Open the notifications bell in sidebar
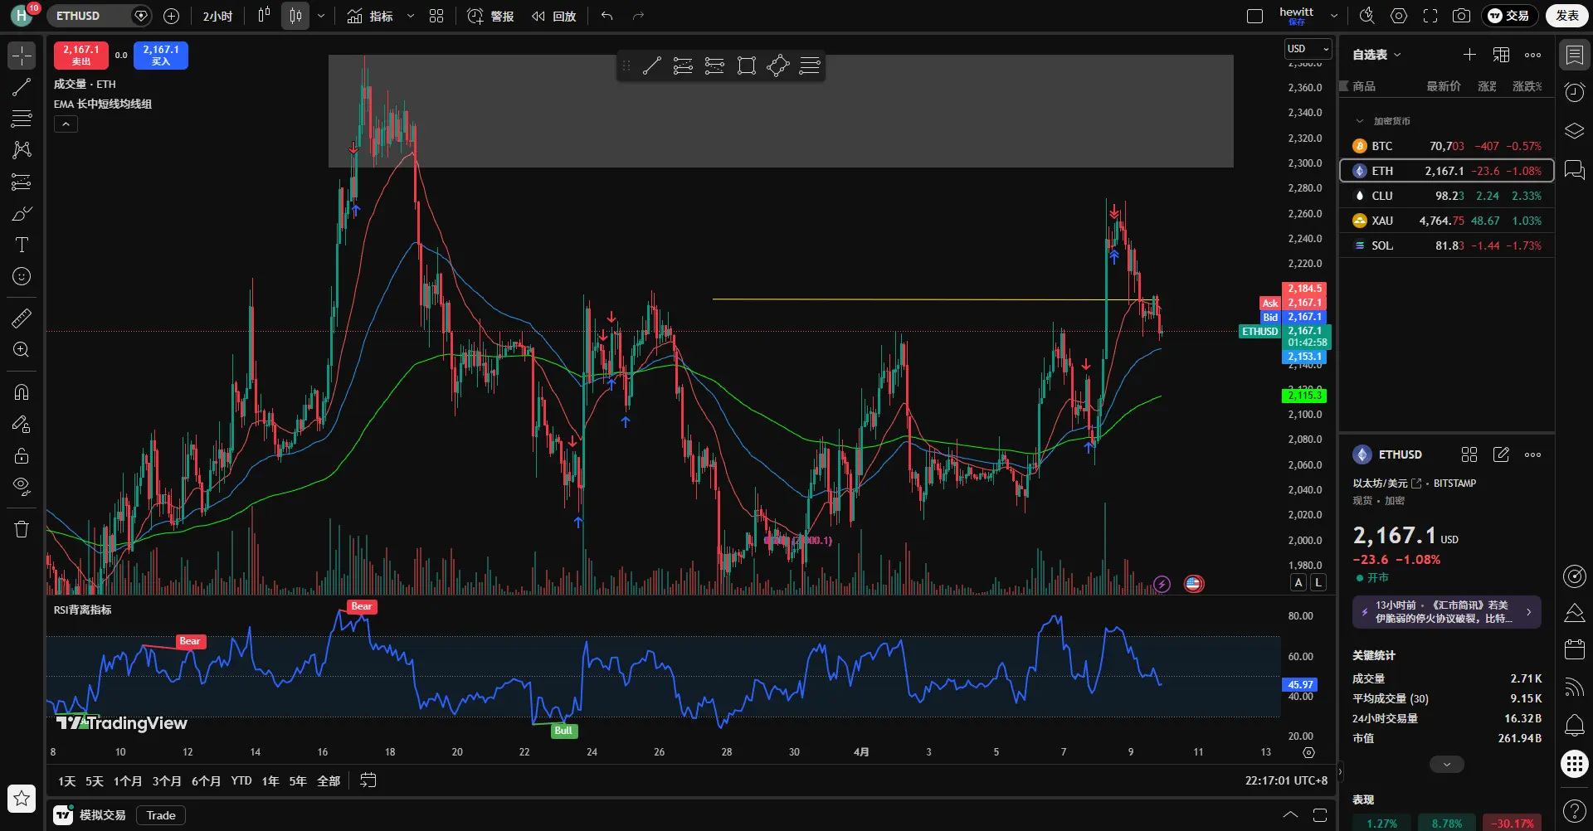 (x=1574, y=726)
